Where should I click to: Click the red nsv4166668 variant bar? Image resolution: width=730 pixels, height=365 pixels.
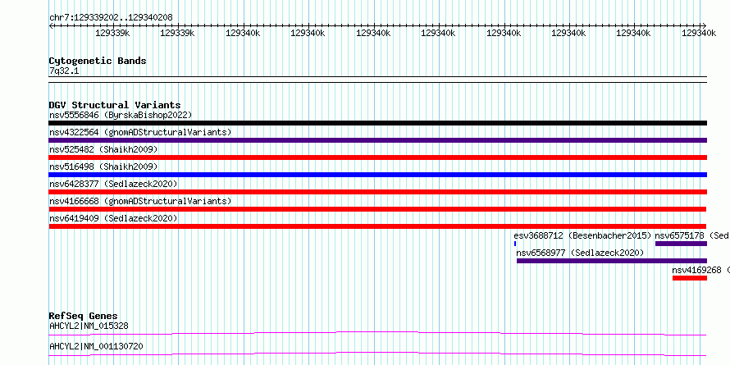(x=377, y=209)
